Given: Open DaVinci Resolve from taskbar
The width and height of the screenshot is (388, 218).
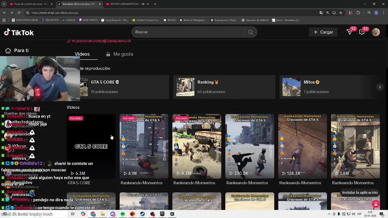Looking at the screenshot, I should click(172, 214).
